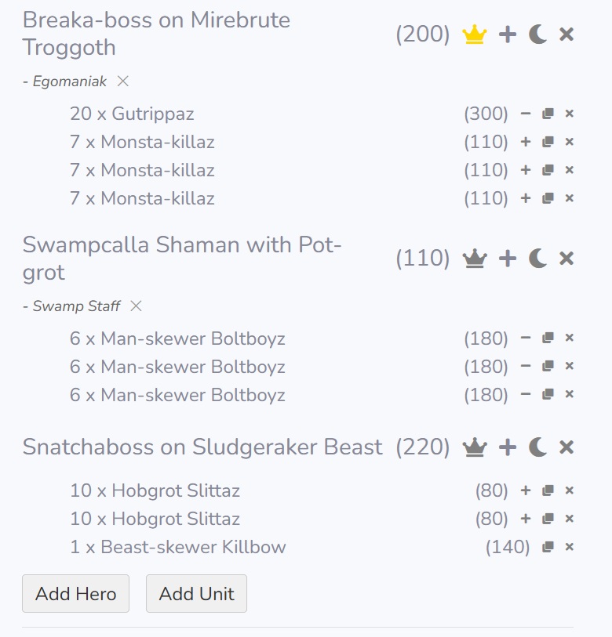The height and width of the screenshot is (637, 612).
Task: Toggle general crown on Breaka-boss on Mirebrute Troggoth
Action: [475, 34]
